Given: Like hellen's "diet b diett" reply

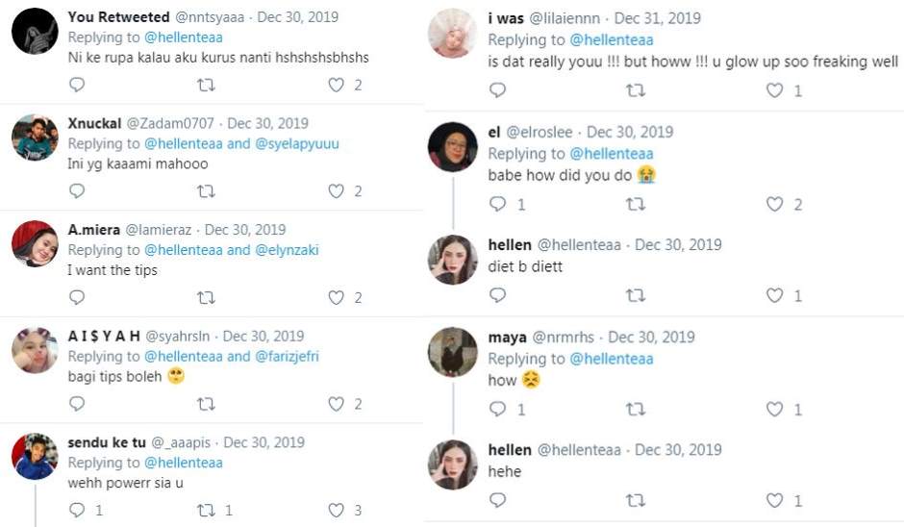Looking at the screenshot, I should point(774,295).
